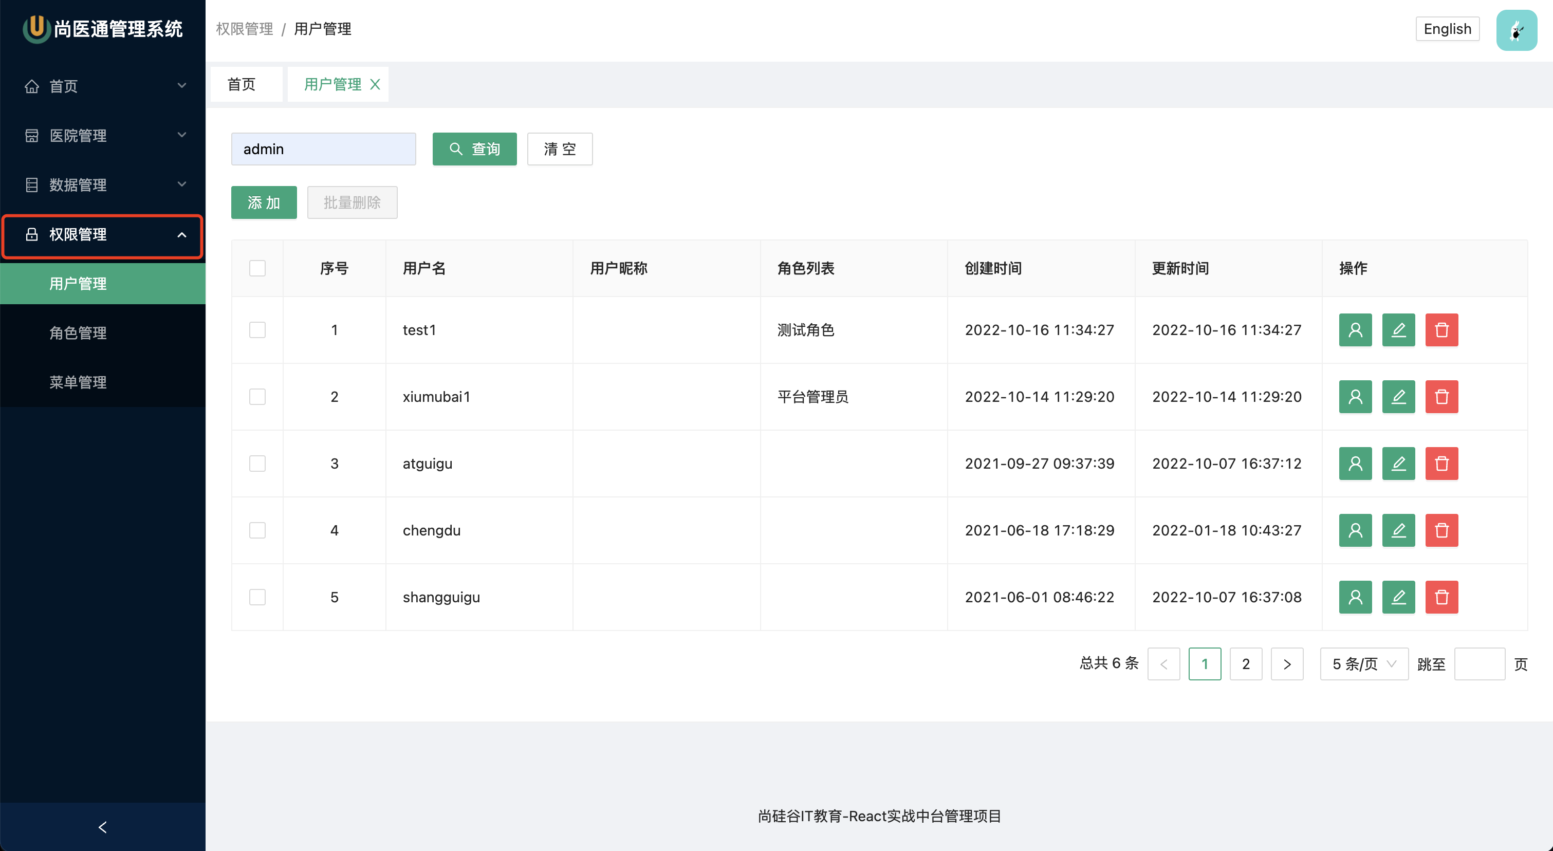The width and height of the screenshot is (1553, 851).
Task: Check the checkbox for xiumubai1 row
Action: [257, 397]
